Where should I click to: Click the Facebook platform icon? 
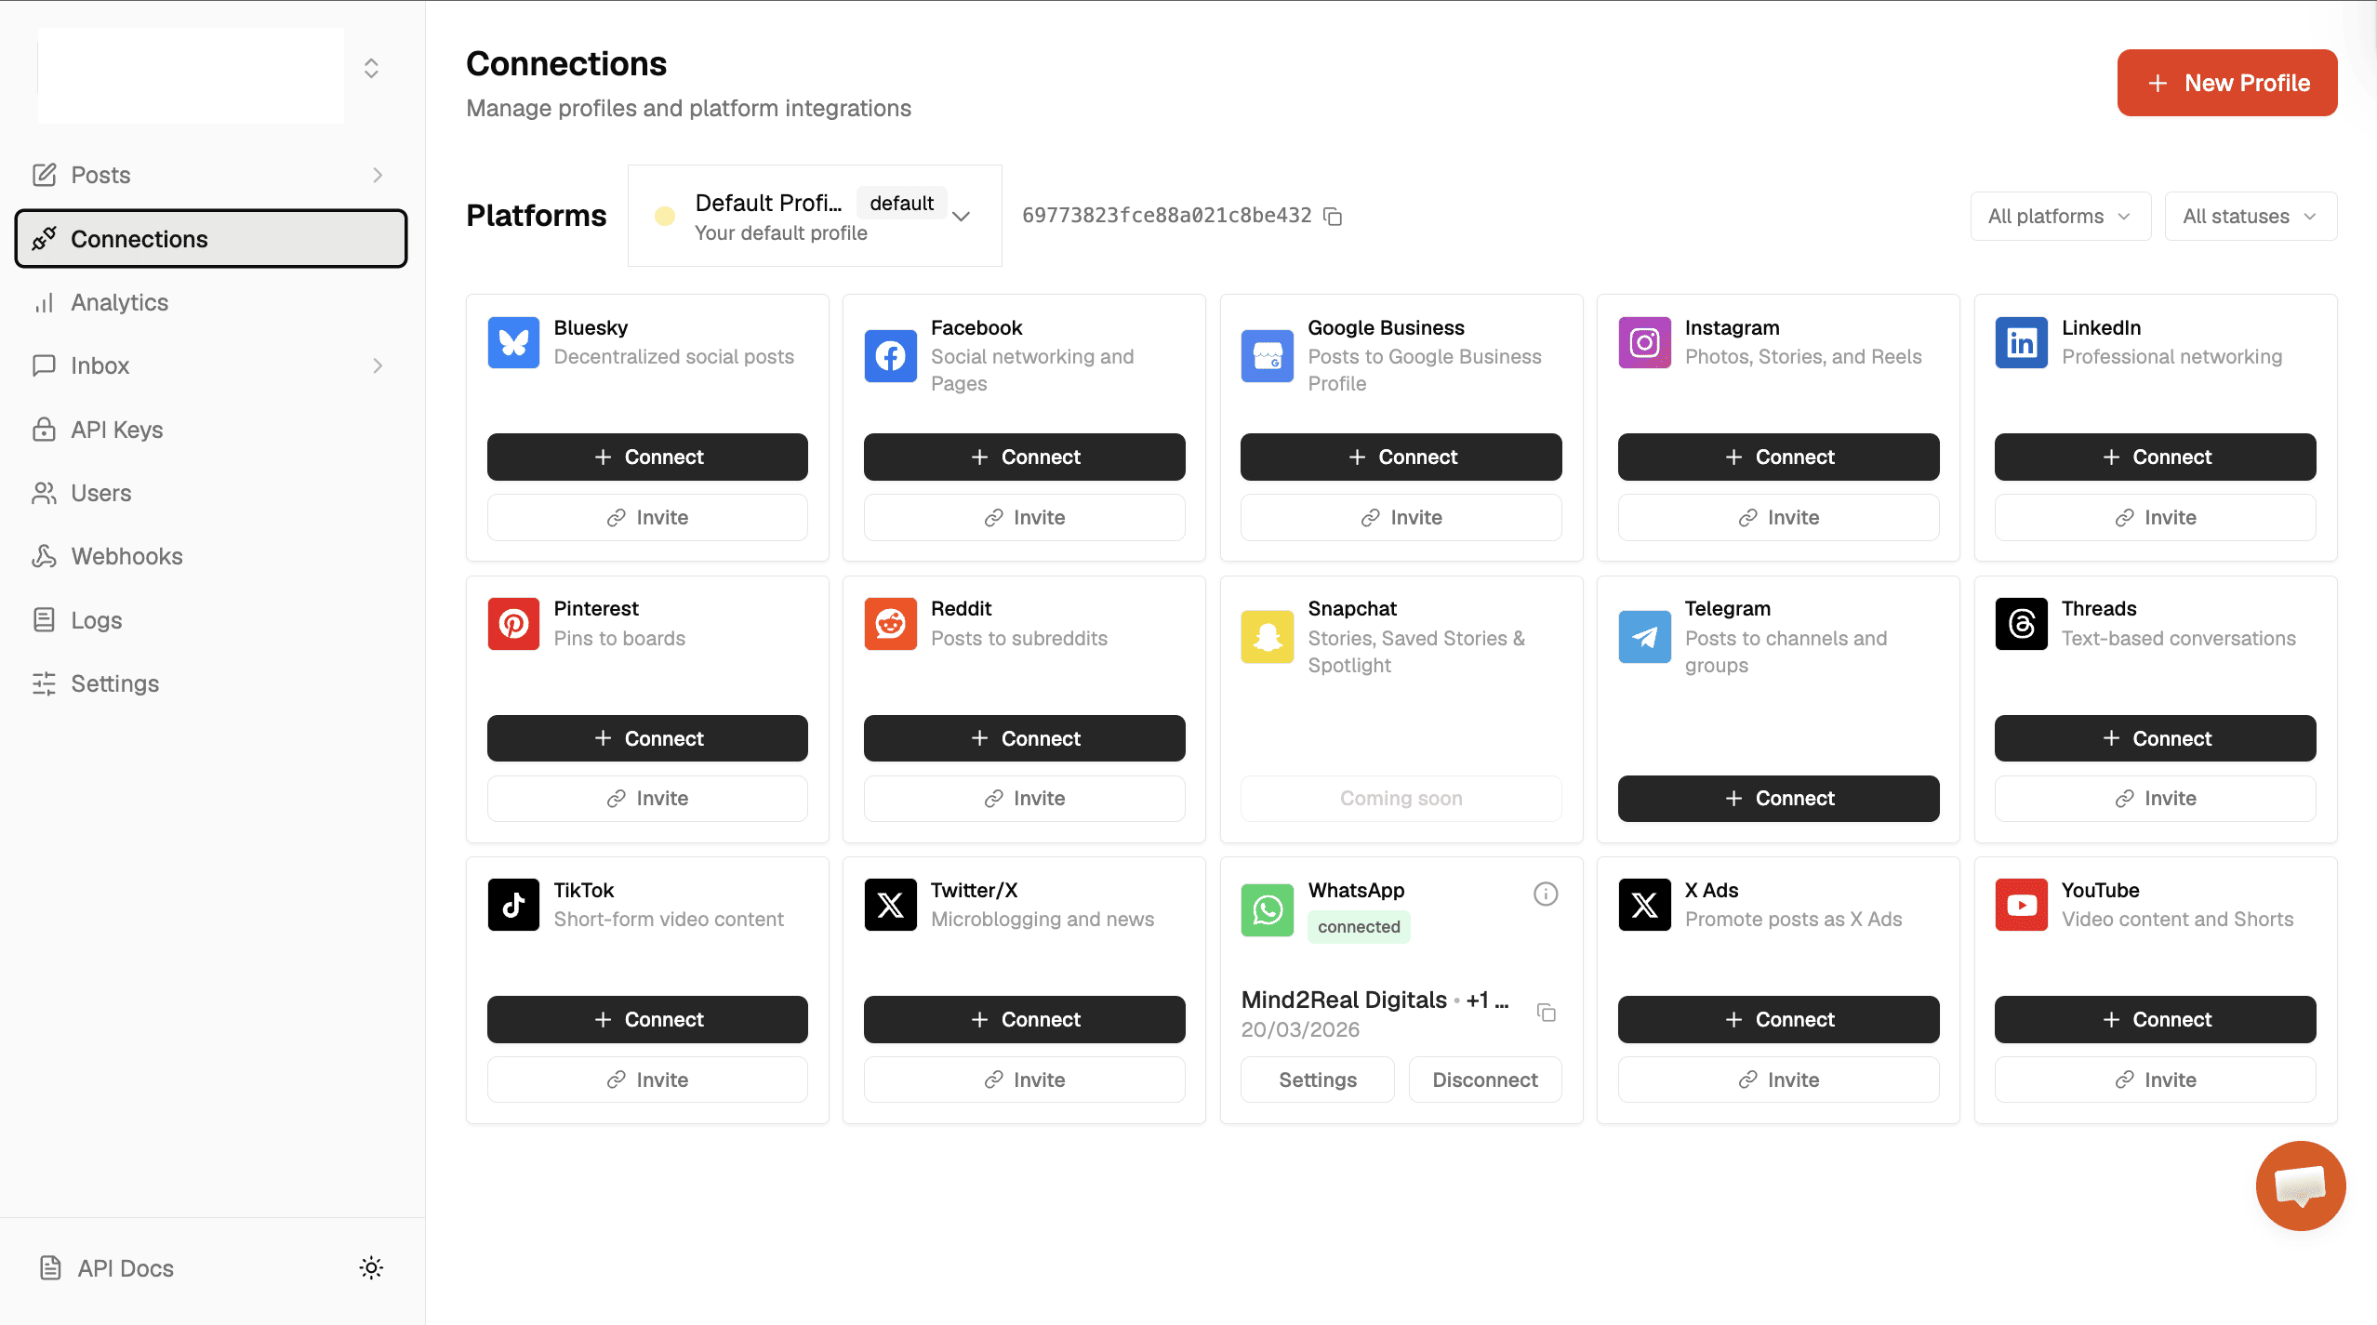click(x=890, y=356)
